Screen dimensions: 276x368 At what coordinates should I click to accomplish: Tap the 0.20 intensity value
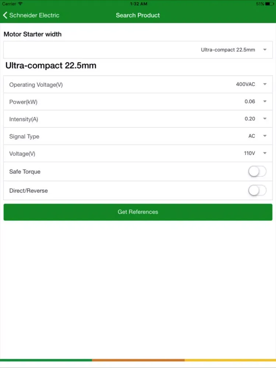[250, 119]
